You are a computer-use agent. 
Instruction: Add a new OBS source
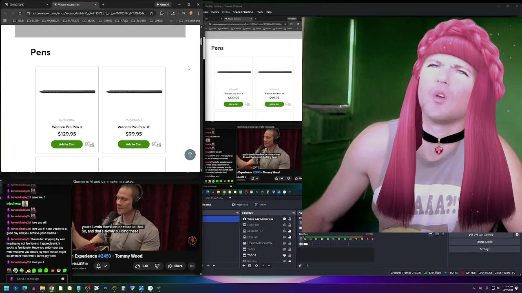[x=244, y=266]
